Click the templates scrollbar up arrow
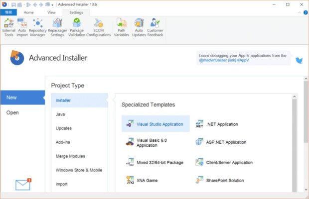This screenshot has width=309, height=199. (x=294, y=97)
